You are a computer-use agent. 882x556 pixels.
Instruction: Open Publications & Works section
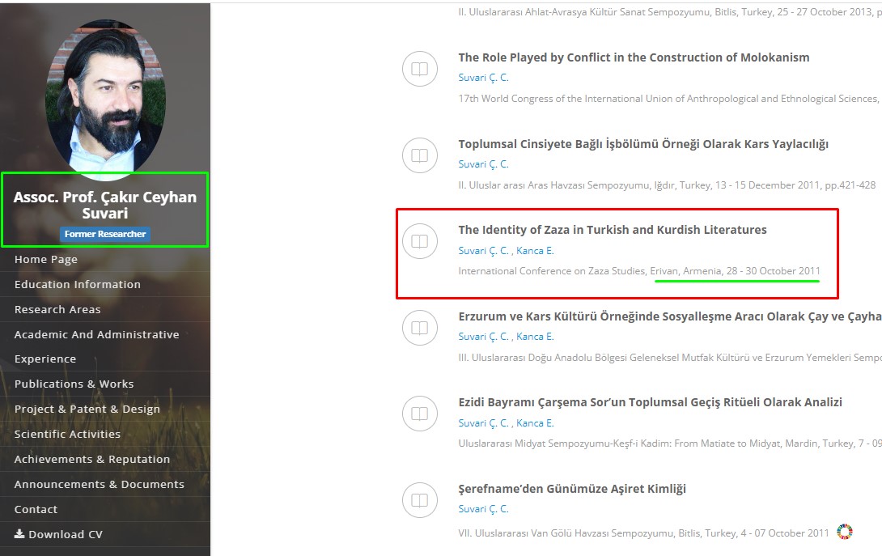74,384
